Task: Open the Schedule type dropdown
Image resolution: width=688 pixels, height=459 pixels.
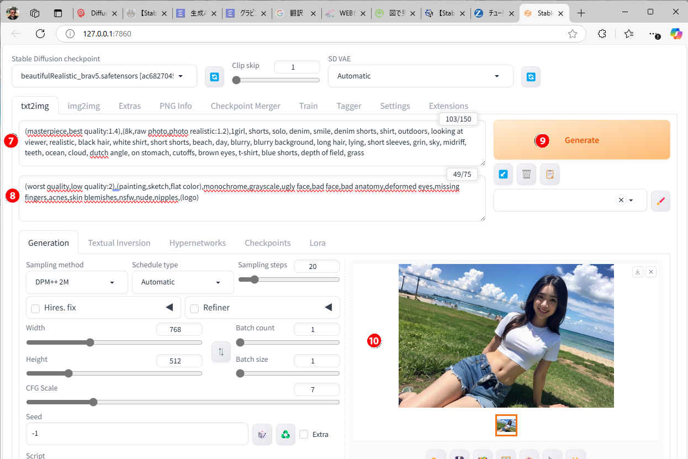Action: [x=182, y=282]
